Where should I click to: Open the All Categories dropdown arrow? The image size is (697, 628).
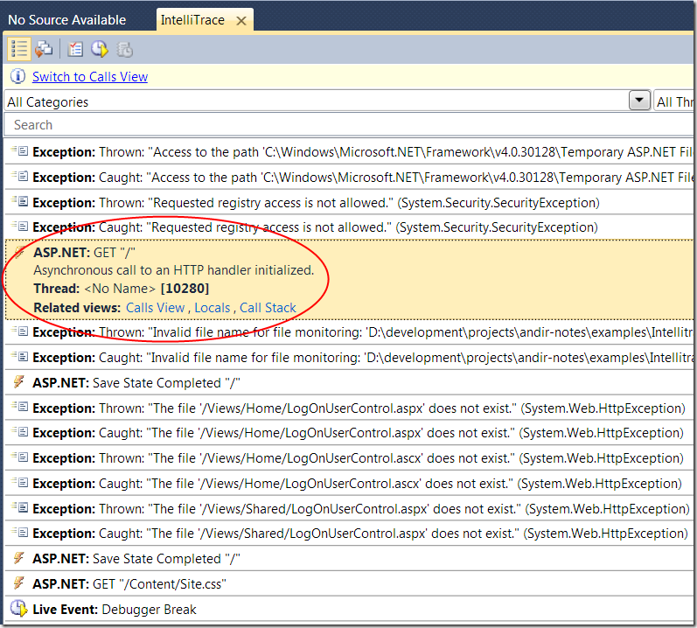(x=639, y=101)
